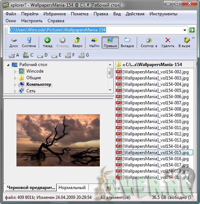Switch to drive E

[56, 55]
